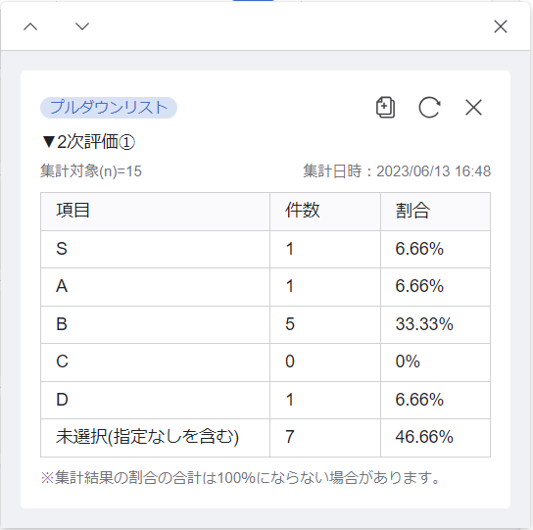The width and height of the screenshot is (533, 530).
Task: Close the 2次評価① card
Action: (x=473, y=108)
